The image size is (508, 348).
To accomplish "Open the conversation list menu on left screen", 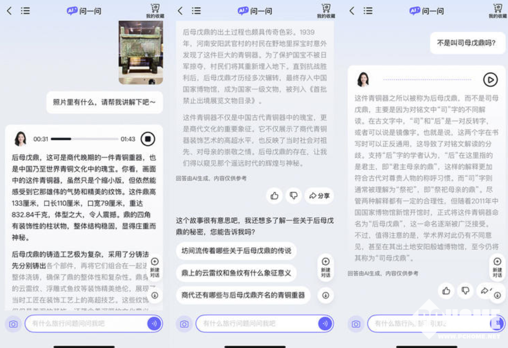I will (25, 11).
